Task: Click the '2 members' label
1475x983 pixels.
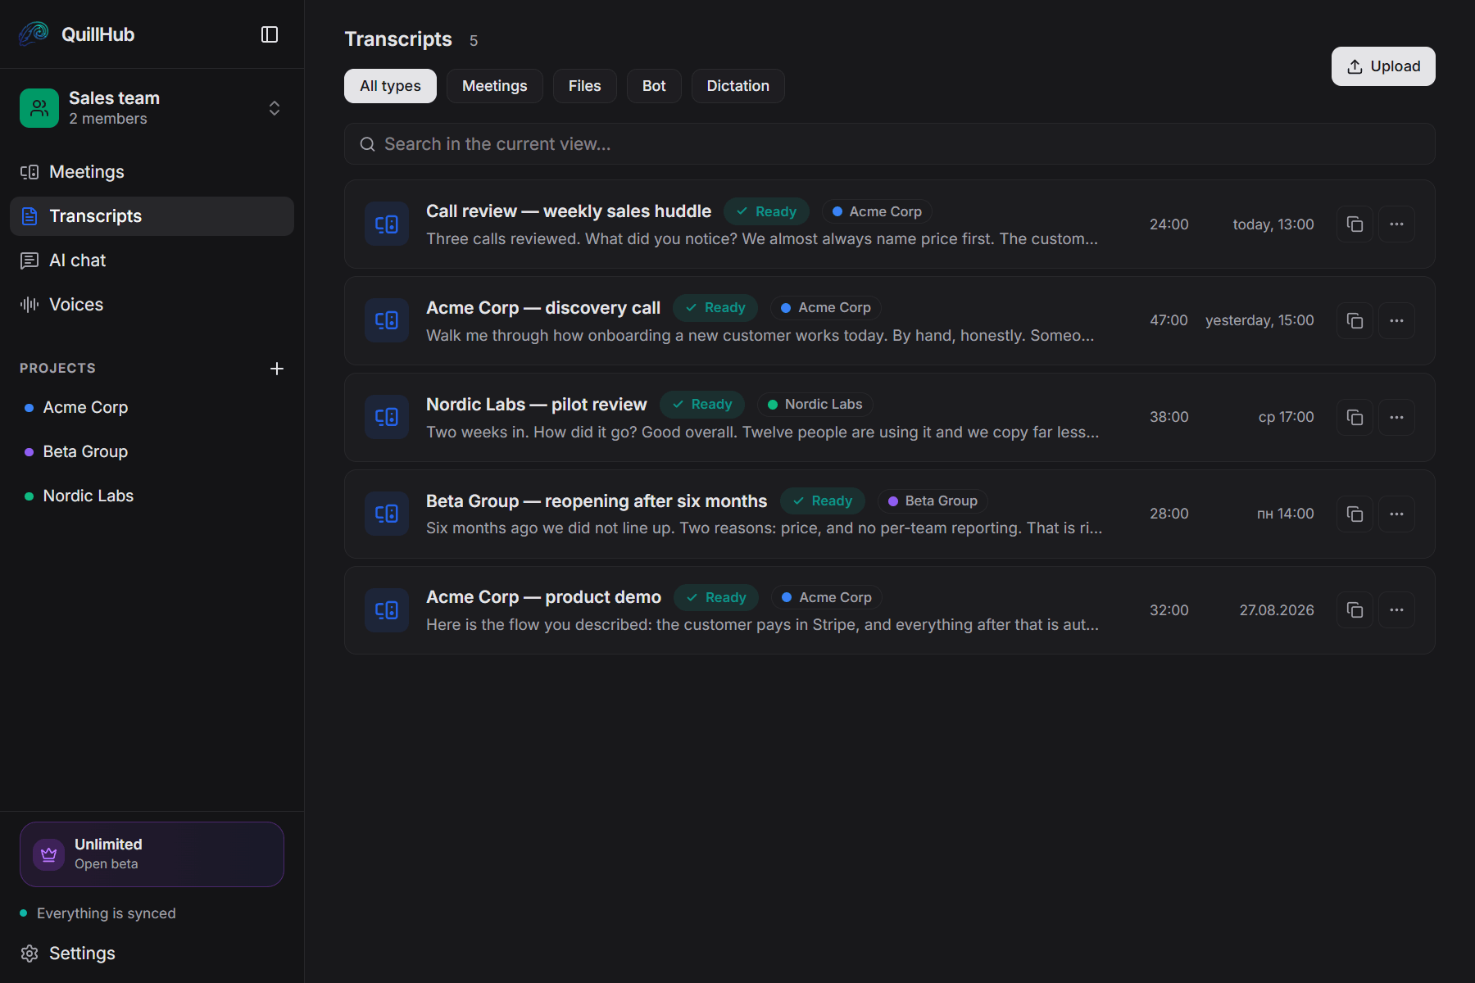Action: point(108,119)
